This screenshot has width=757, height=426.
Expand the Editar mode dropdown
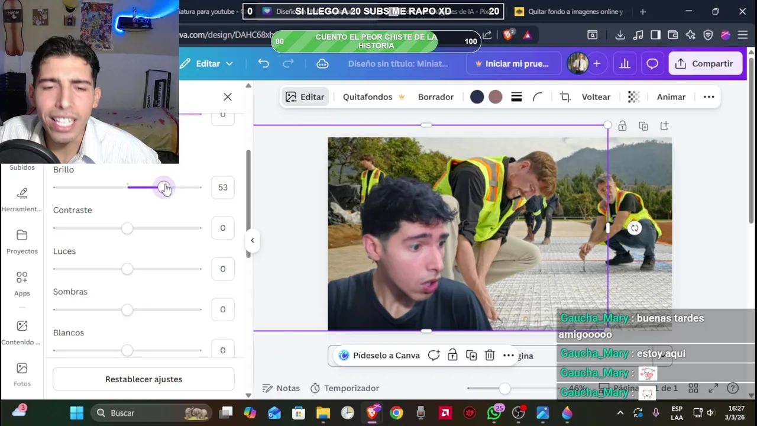pos(207,63)
